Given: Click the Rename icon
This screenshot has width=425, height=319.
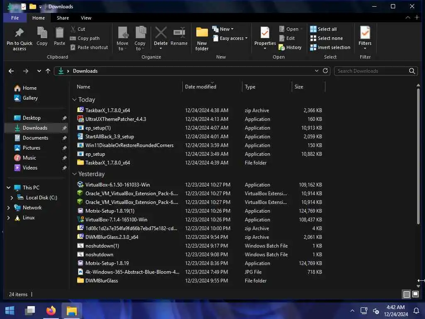Looking at the screenshot, I should click(179, 33).
